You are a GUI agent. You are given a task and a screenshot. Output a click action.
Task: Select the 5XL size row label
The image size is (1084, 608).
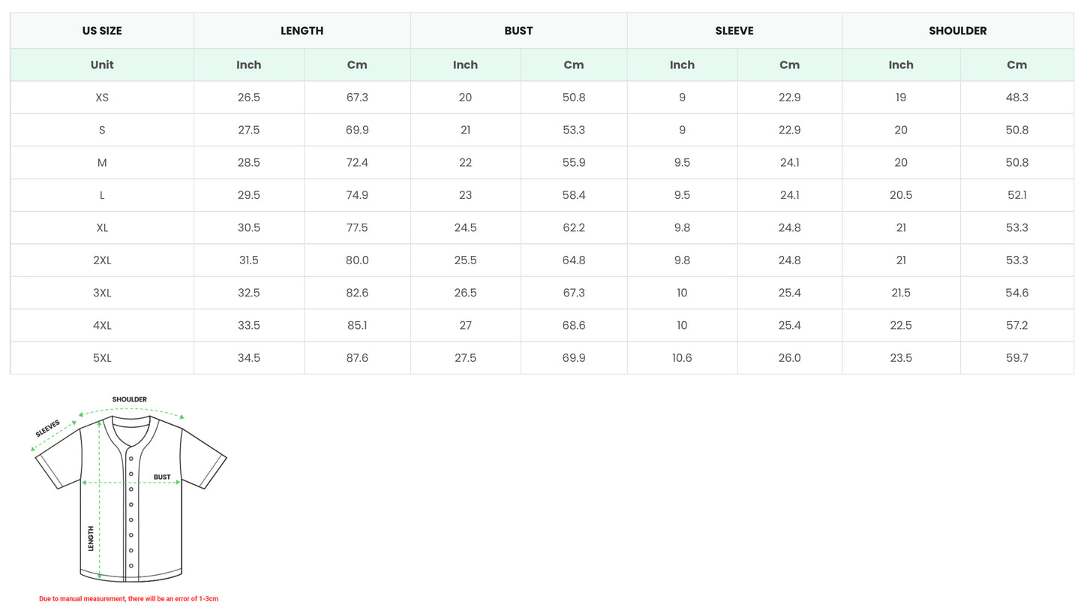coord(102,358)
